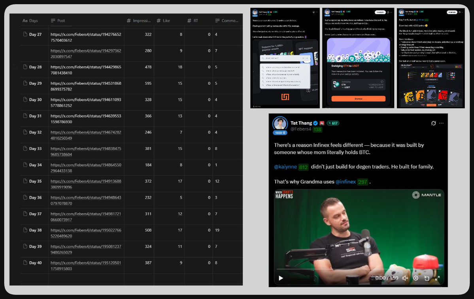Click the Day 35 comments cell showing 12
This screenshot has height=299, width=474.
tap(227, 184)
